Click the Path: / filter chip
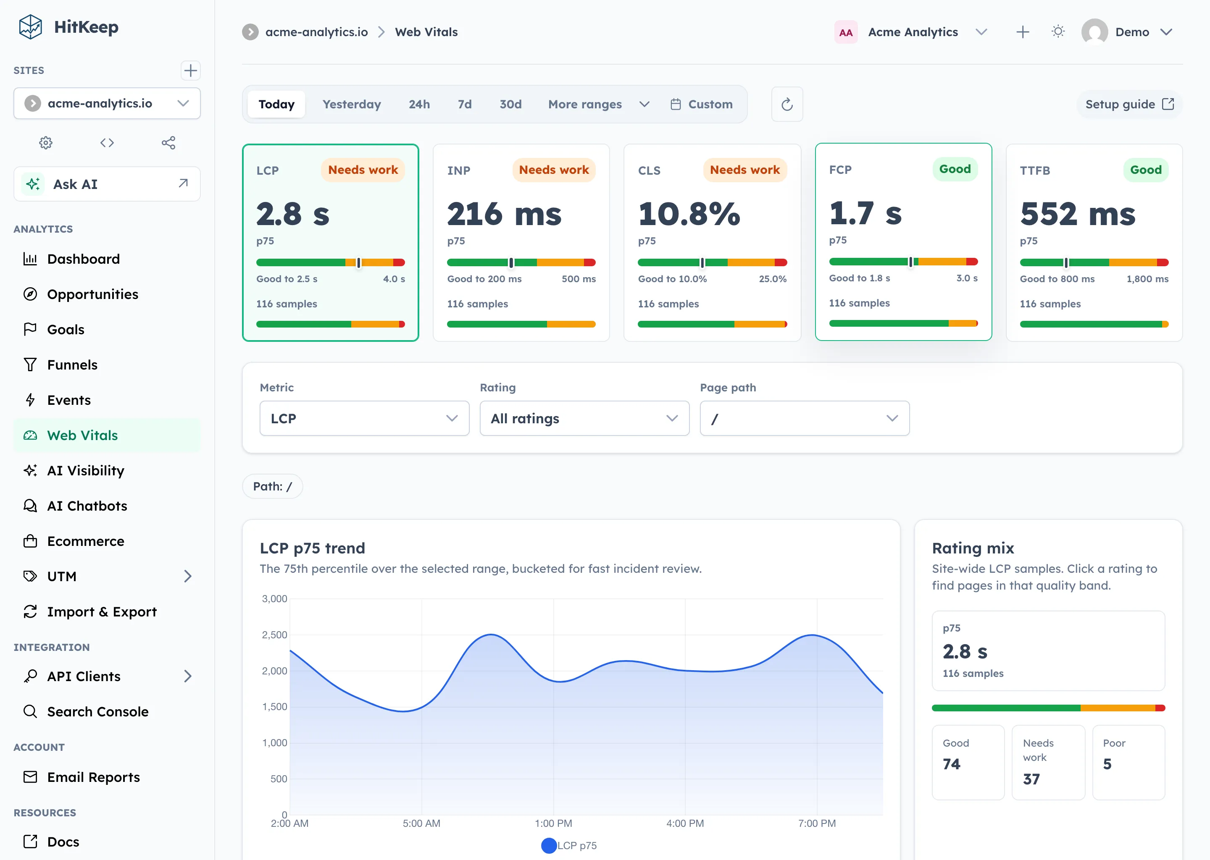Screen dimensions: 1210x860 [x=272, y=486]
